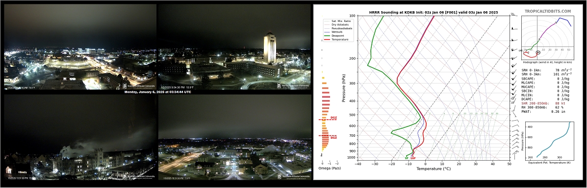
Task: Click the 'MLCAPE' value row
Action: tap(545, 83)
